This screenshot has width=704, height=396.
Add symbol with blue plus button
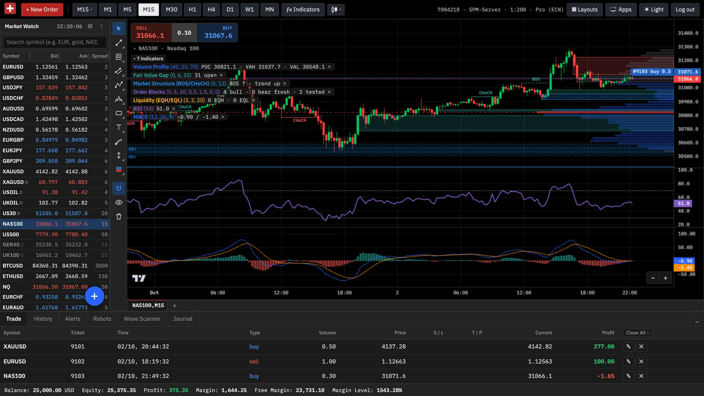94,296
